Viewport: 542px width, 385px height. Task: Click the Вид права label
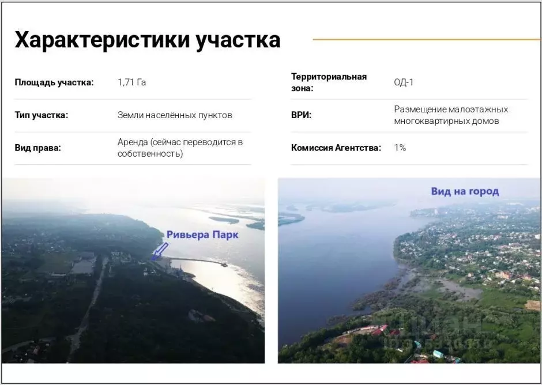tap(38, 148)
